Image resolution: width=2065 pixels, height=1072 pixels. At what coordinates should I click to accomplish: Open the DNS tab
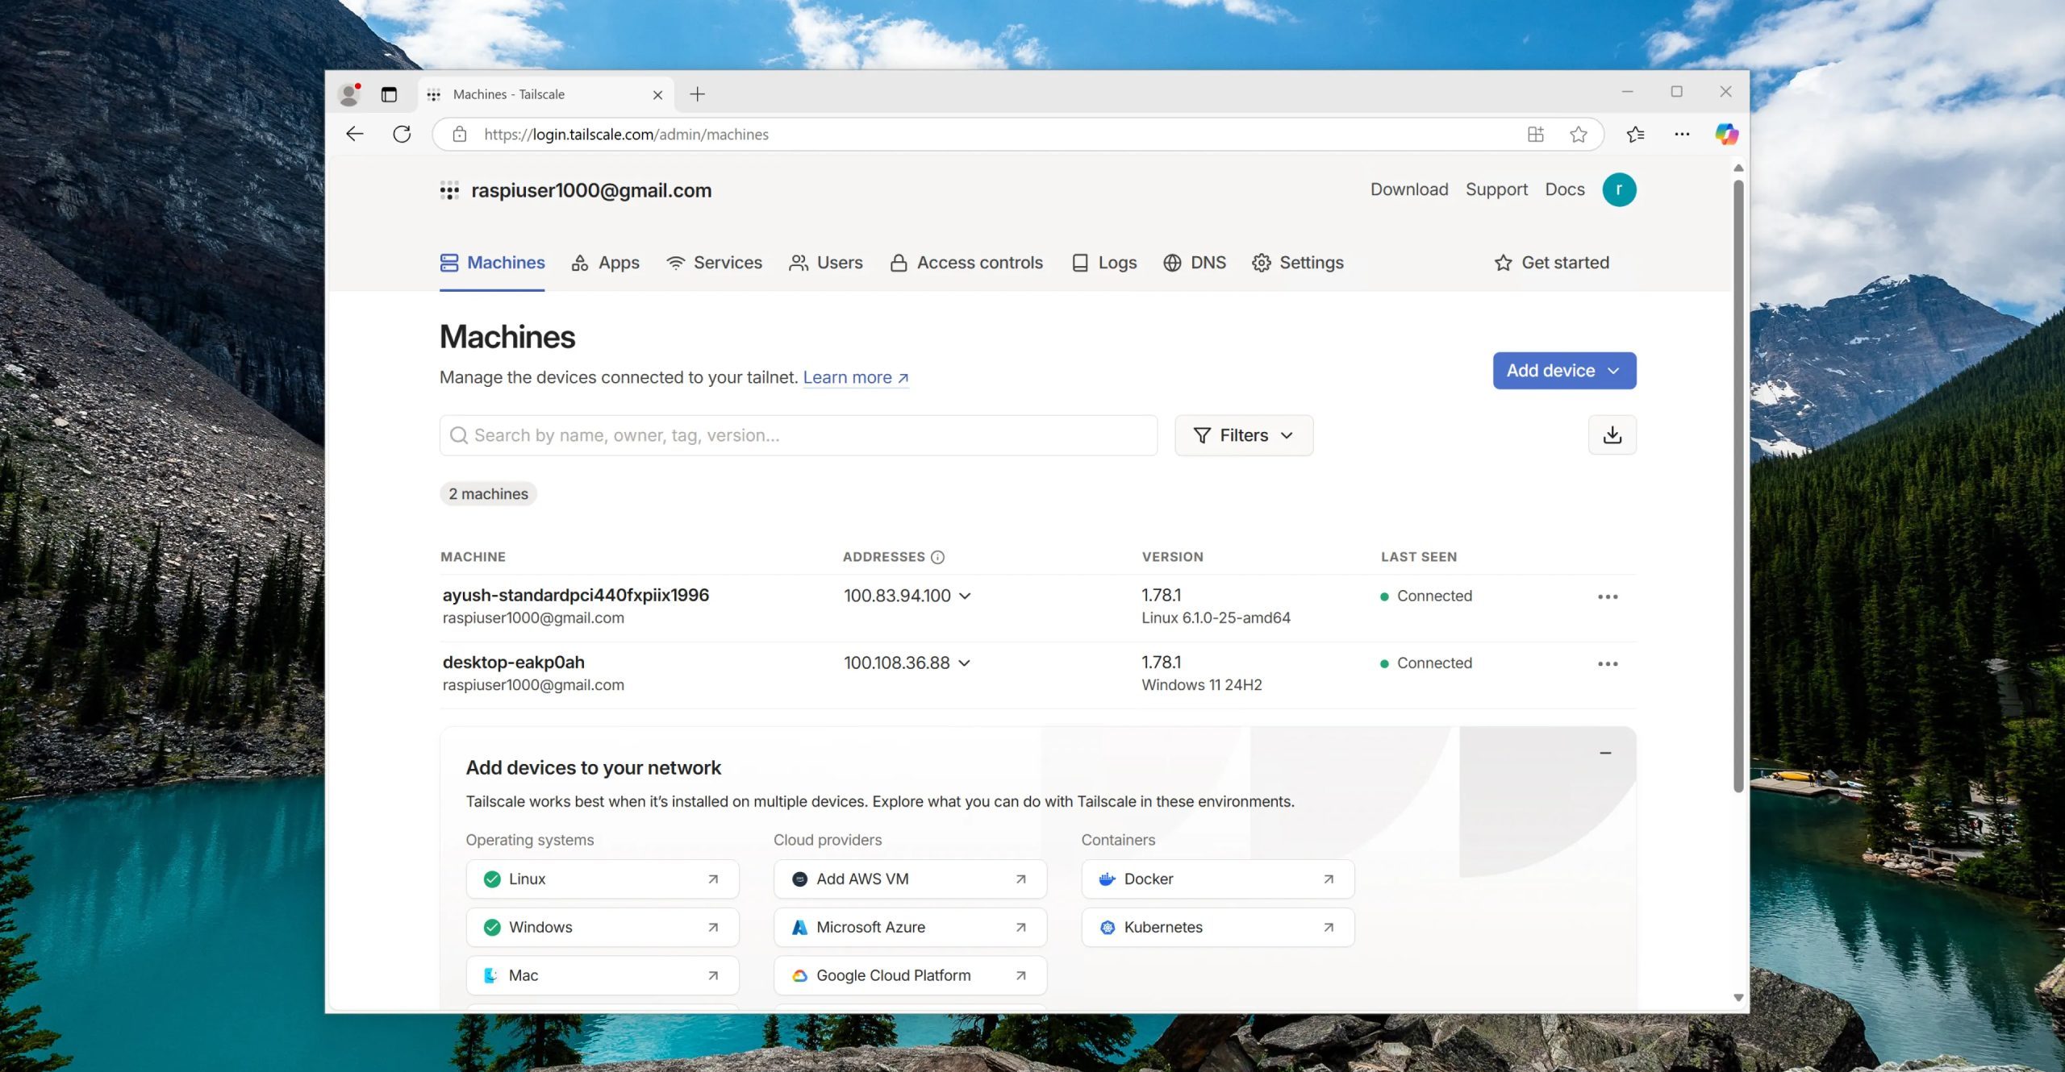pos(1194,263)
